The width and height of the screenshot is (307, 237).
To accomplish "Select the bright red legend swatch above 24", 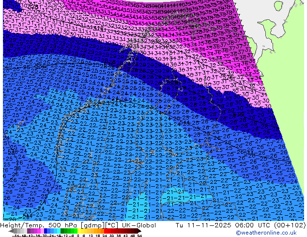I will (x=106, y=231).
